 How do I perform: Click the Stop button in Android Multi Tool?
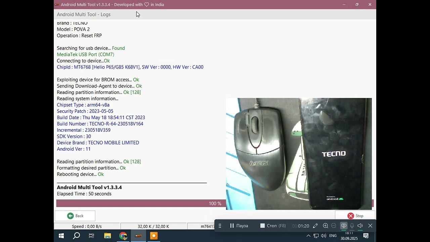point(355,216)
